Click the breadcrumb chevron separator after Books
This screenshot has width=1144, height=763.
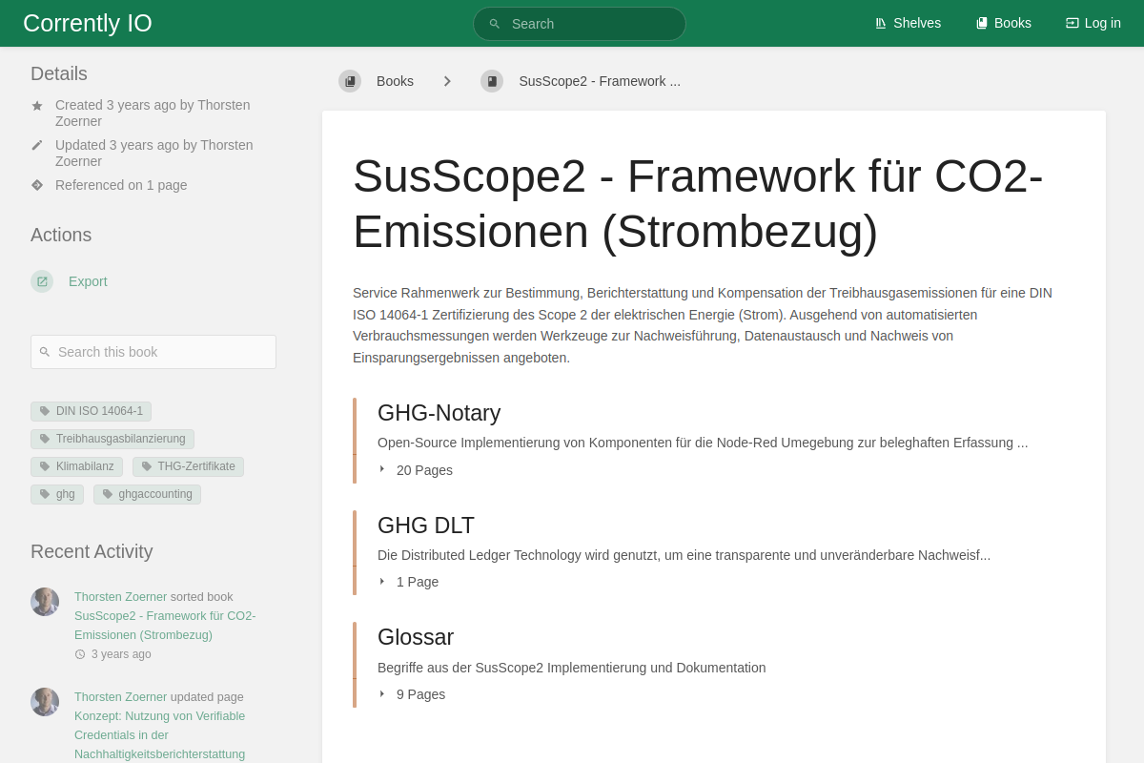coord(447,81)
